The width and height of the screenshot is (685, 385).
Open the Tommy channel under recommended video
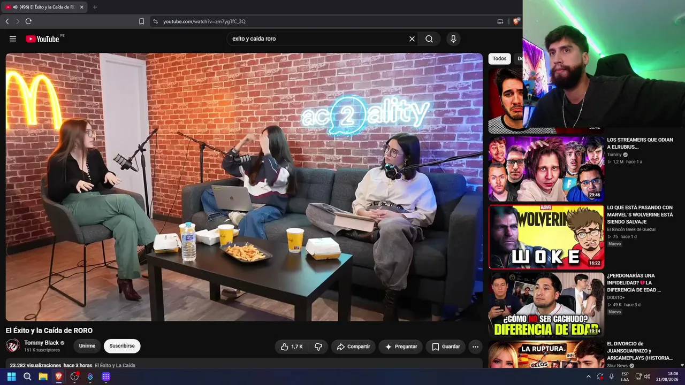(614, 155)
